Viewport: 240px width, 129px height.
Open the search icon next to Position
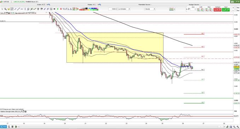(100, 5)
